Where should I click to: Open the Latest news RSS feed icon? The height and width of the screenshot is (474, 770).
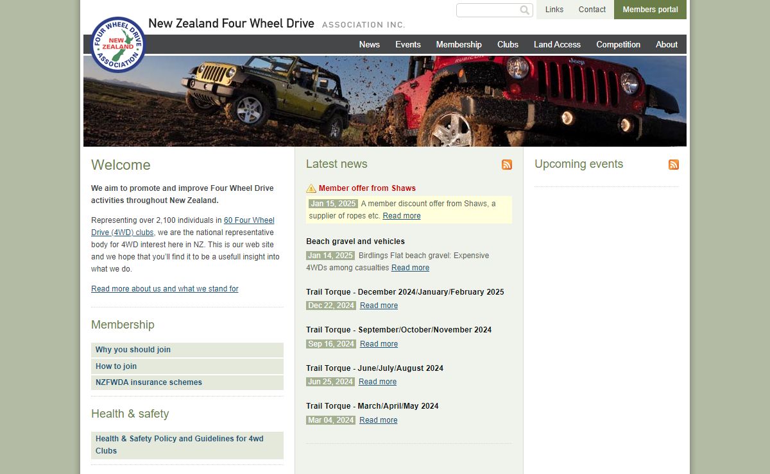(x=507, y=165)
